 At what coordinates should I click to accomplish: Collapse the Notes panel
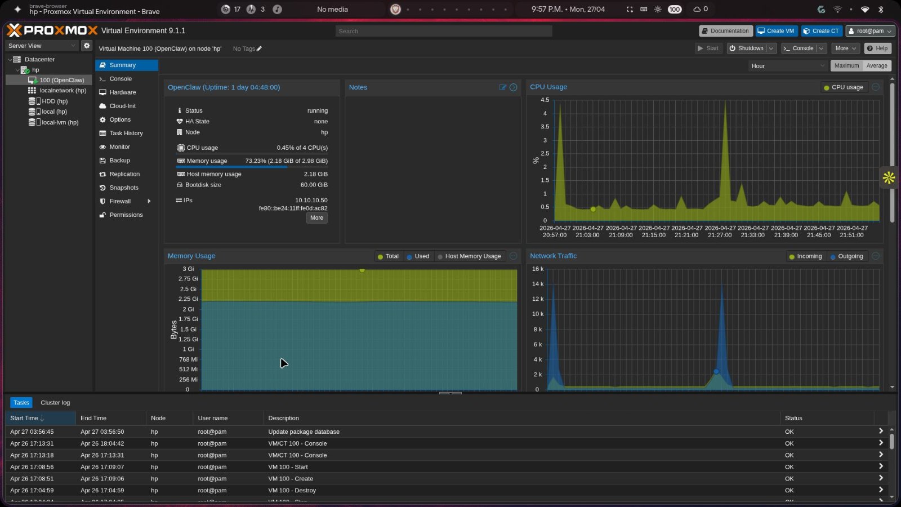[514, 87]
